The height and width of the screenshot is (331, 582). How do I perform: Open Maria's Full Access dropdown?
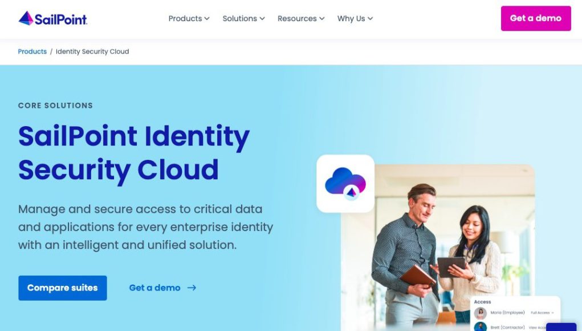tap(542, 313)
